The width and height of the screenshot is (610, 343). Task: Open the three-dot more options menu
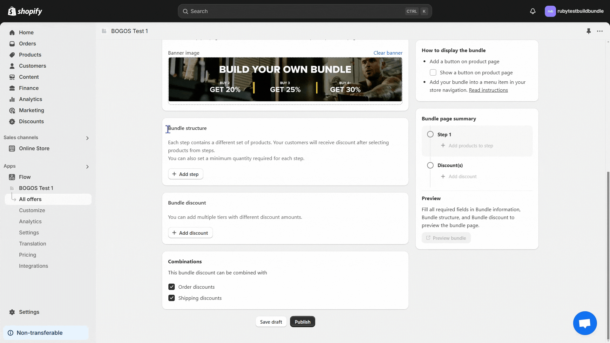(x=600, y=31)
